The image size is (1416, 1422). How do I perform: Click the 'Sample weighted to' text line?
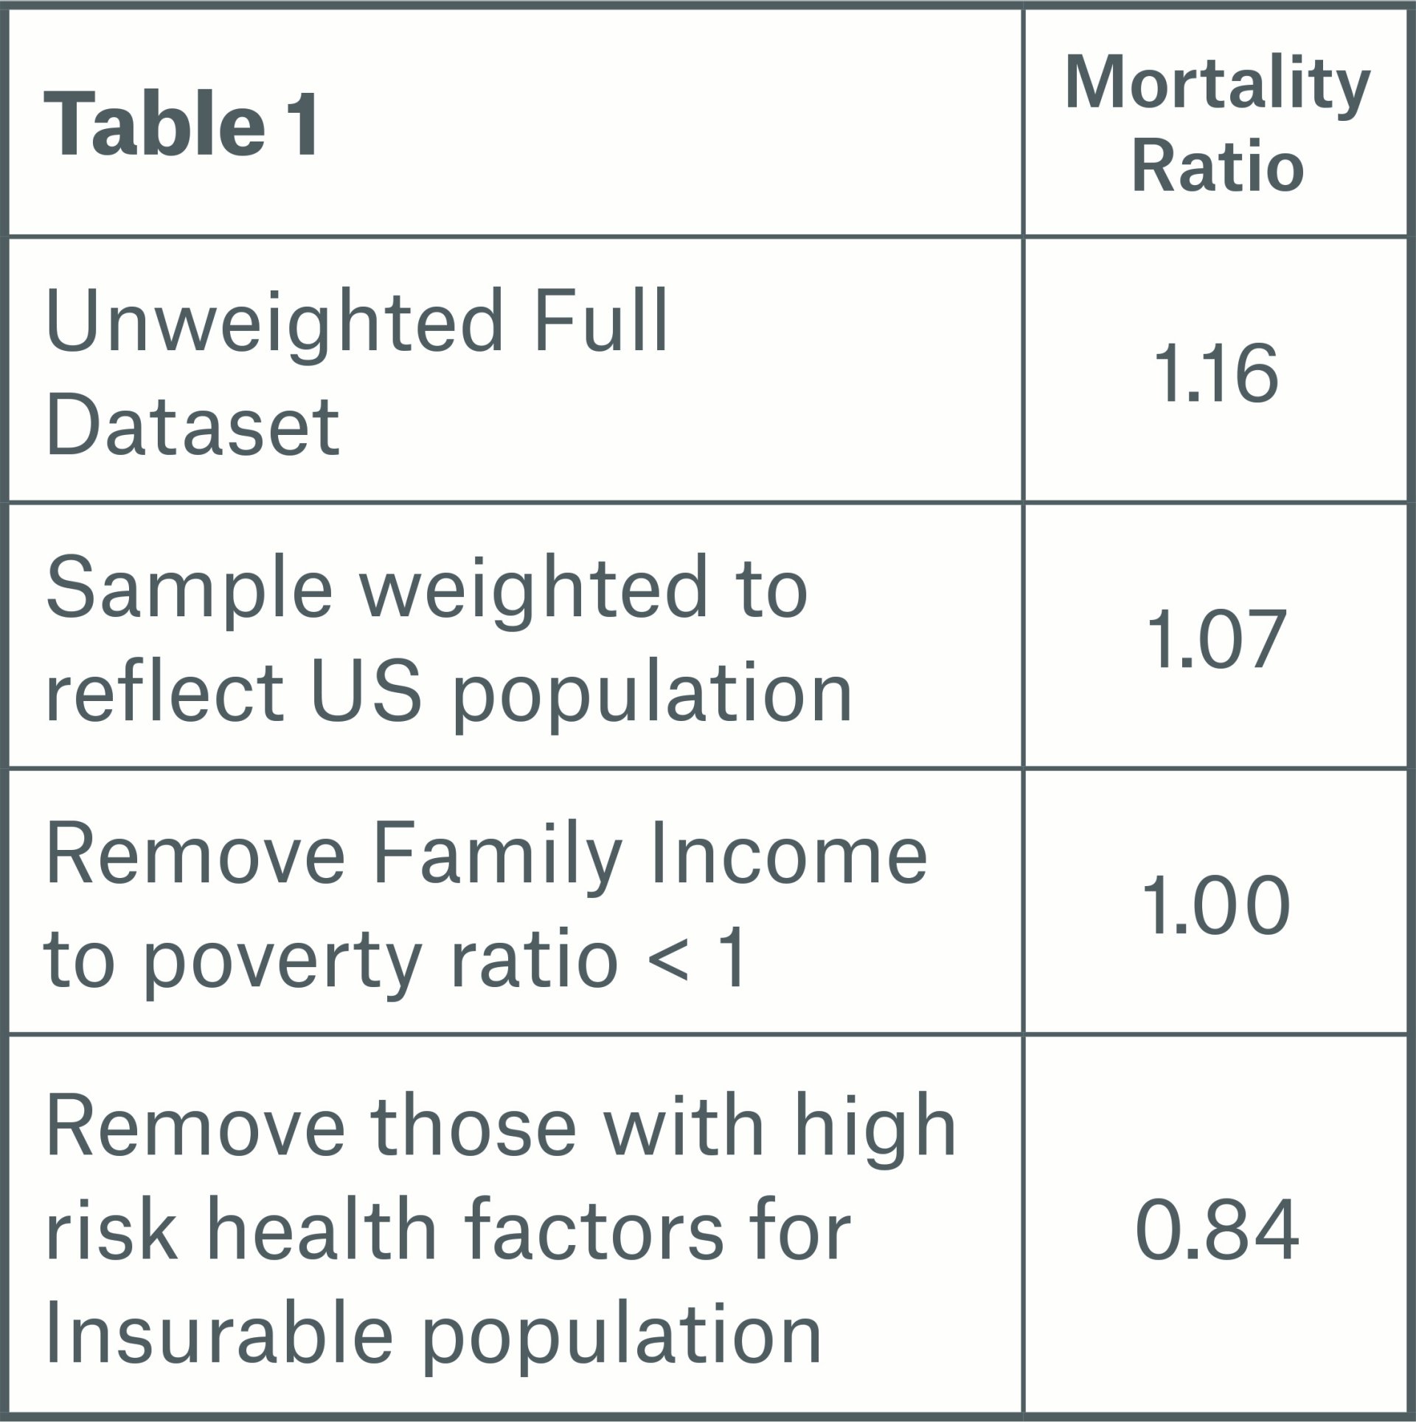click(426, 589)
